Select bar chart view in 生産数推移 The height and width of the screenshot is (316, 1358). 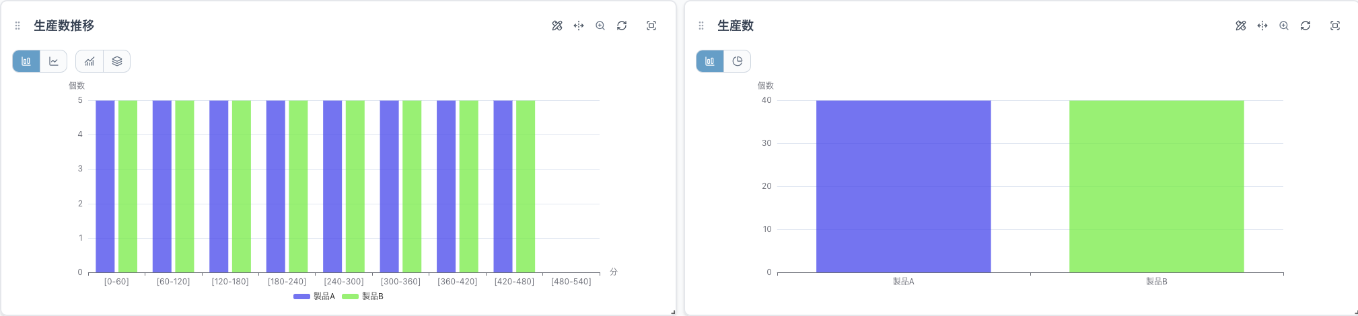click(x=26, y=61)
